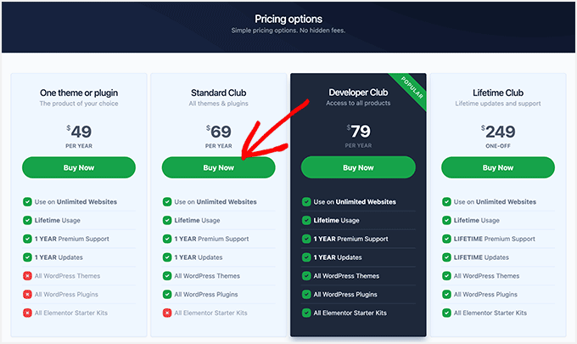Click the Standard Club plan title

click(x=218, y=92)
